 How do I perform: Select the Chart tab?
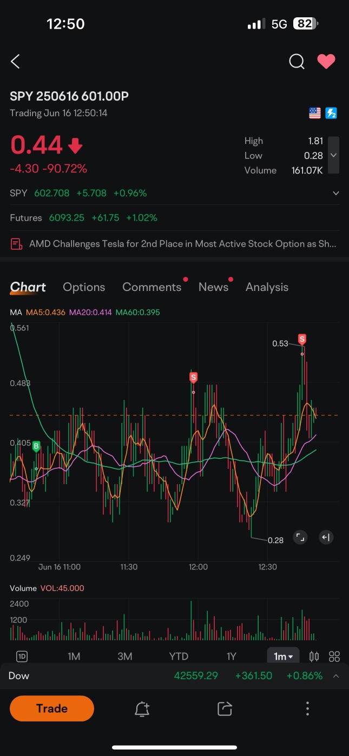[28, 287]
